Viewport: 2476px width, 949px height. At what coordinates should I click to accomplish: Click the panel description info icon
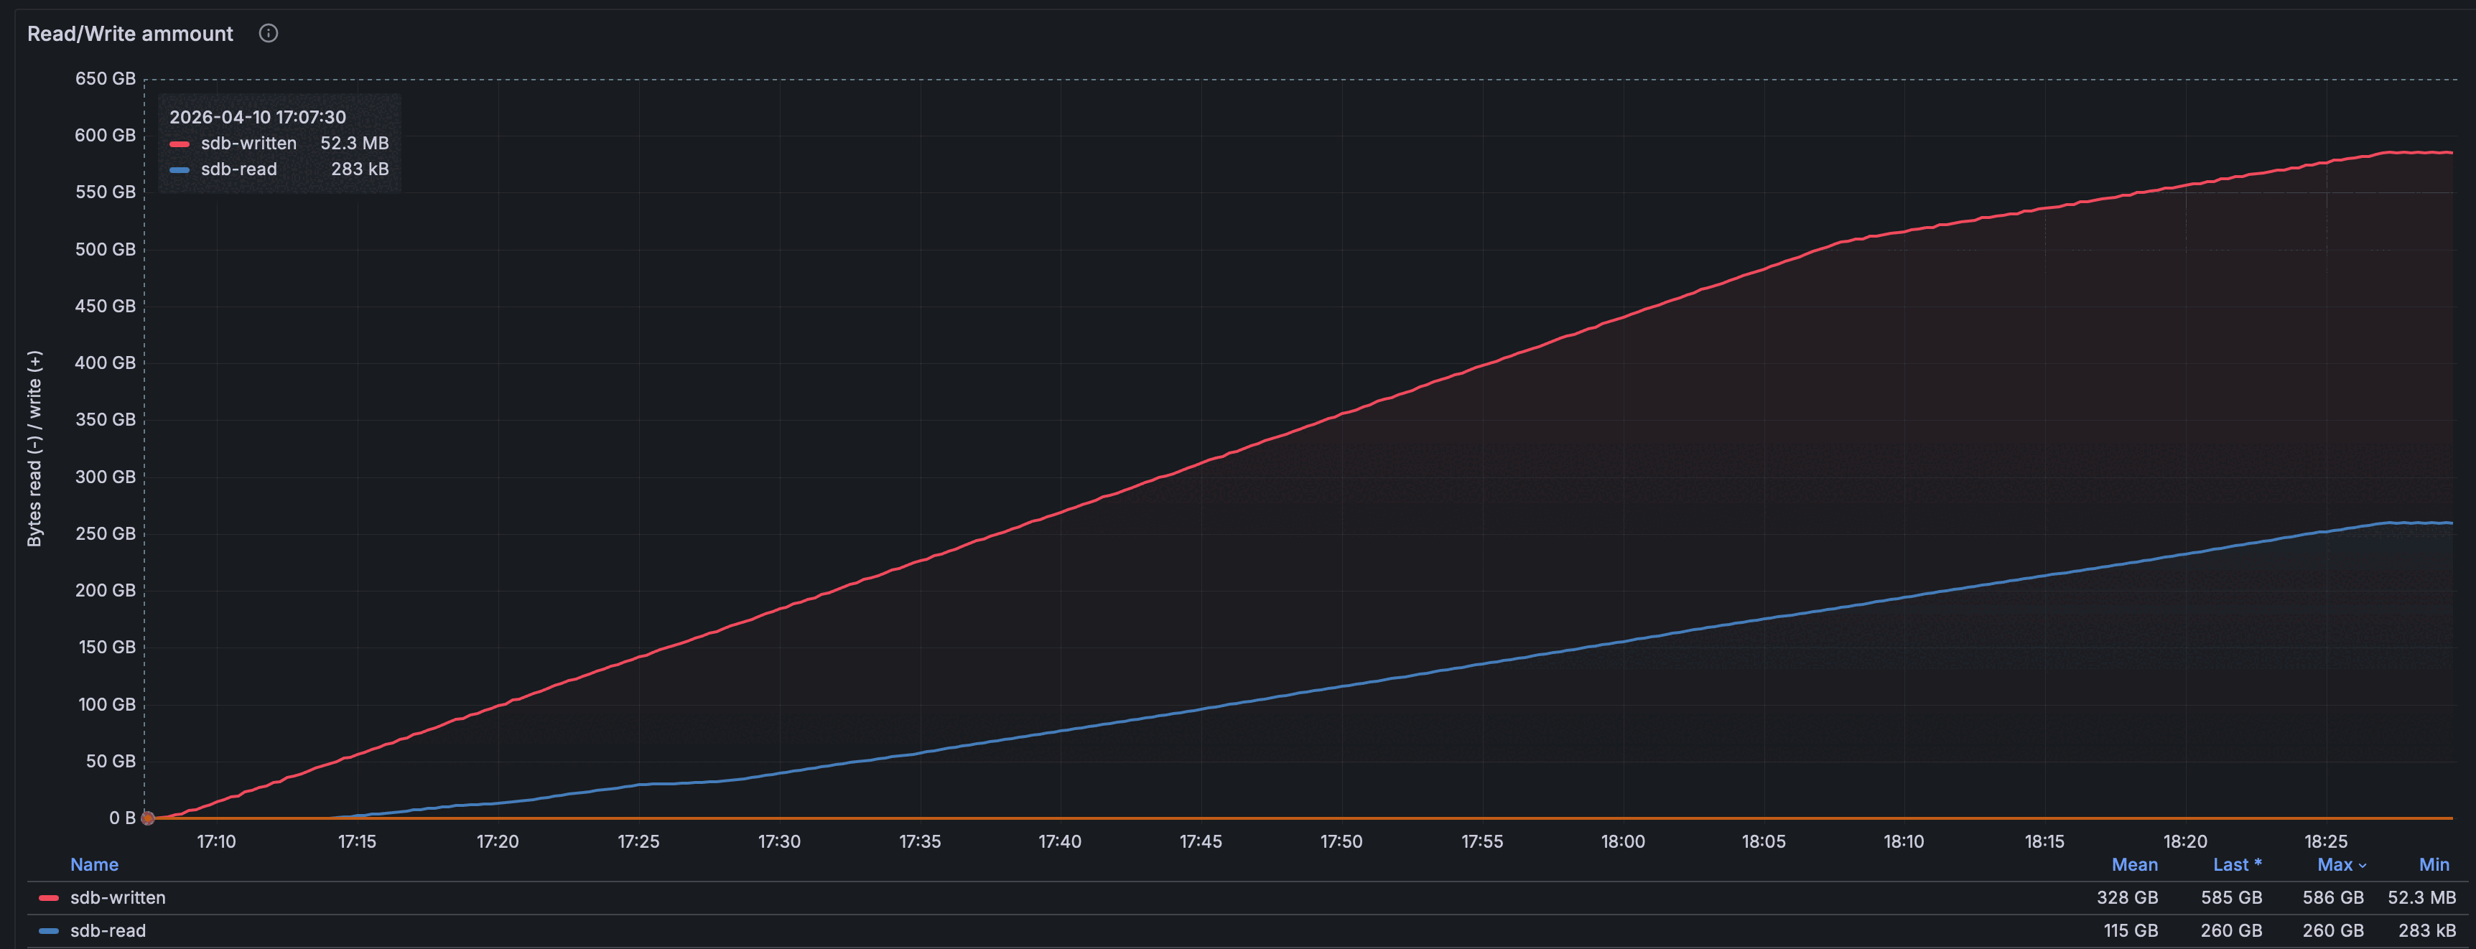268,34
